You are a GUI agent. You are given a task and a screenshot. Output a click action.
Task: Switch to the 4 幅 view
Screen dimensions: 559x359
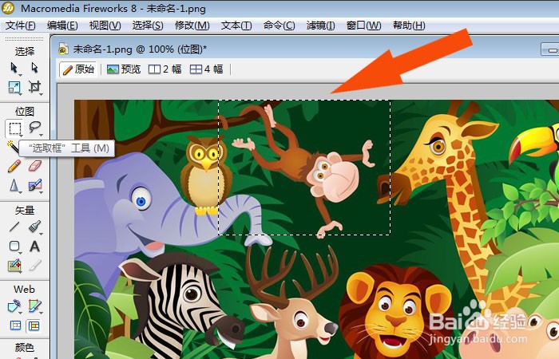tap(206, 69)
